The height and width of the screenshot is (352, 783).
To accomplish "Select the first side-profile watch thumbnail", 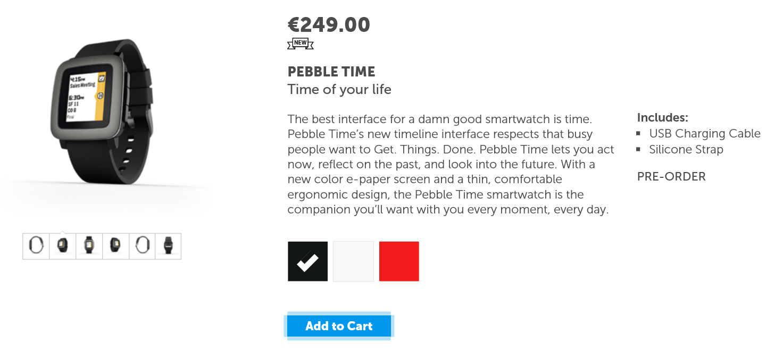I will coord(36,246).
